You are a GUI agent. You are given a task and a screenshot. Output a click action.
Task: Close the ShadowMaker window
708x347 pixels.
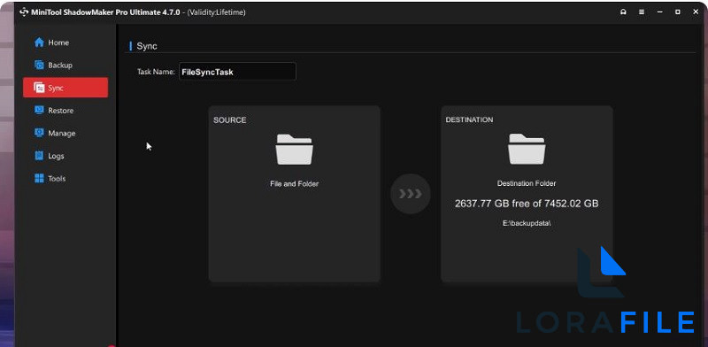(x=696, y=12)
